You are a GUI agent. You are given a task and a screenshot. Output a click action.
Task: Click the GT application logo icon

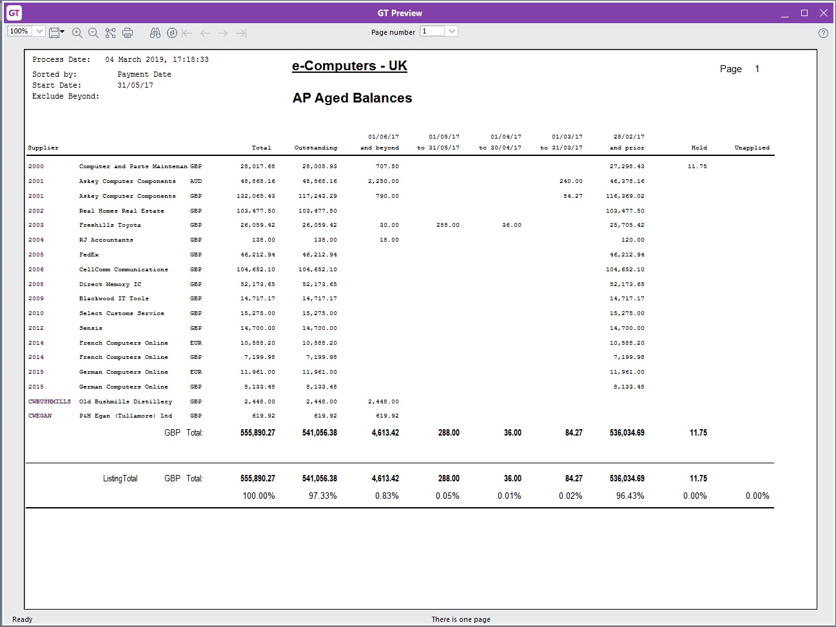(14, 13)
